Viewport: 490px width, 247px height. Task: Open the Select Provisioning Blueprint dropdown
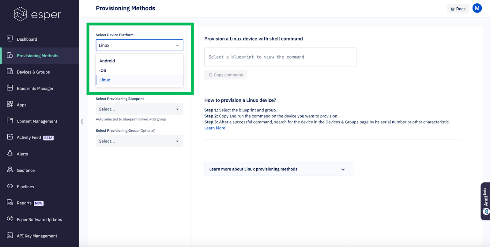click(x=139, y=109)
